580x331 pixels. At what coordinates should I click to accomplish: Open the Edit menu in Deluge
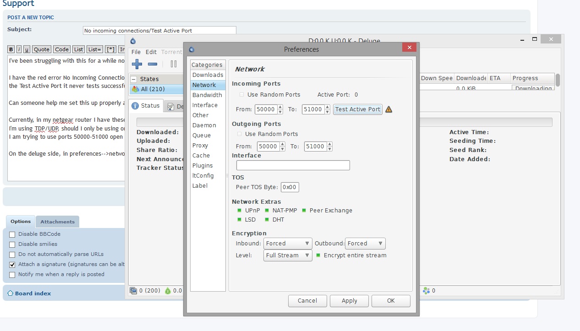(151, 52)
